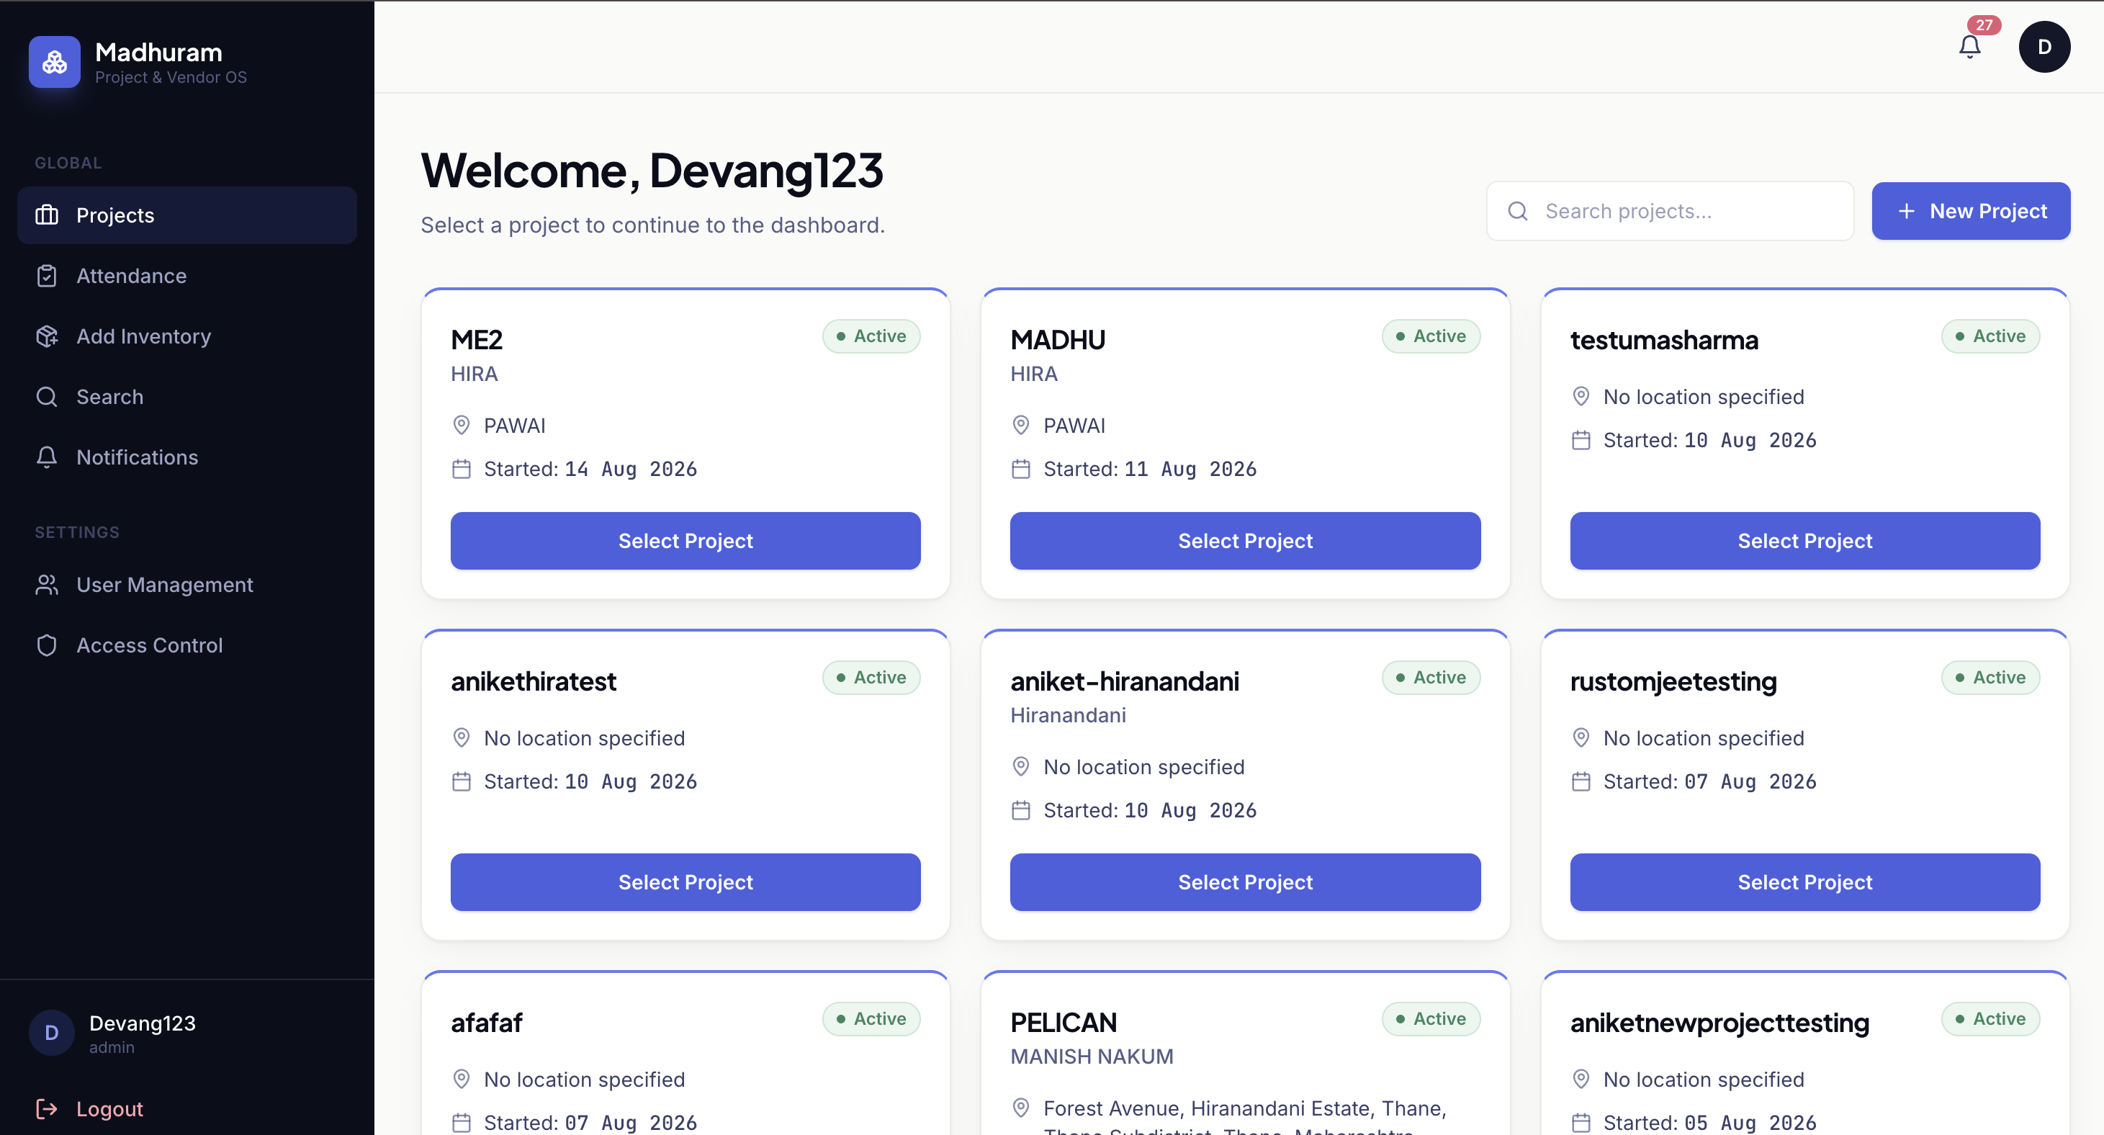Click the PELICAN project title
Viewport: 2104px width, 1135px height.
[x=1064, y=1023]
